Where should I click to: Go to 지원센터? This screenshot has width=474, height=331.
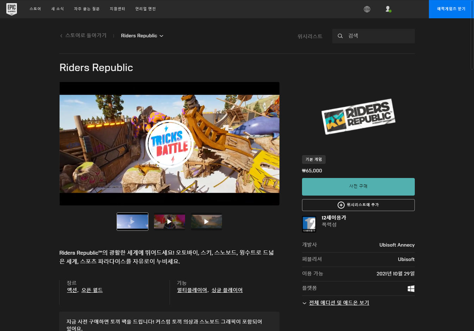coord(117,9)
